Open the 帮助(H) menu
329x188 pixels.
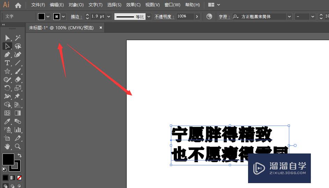coord(192,5)
